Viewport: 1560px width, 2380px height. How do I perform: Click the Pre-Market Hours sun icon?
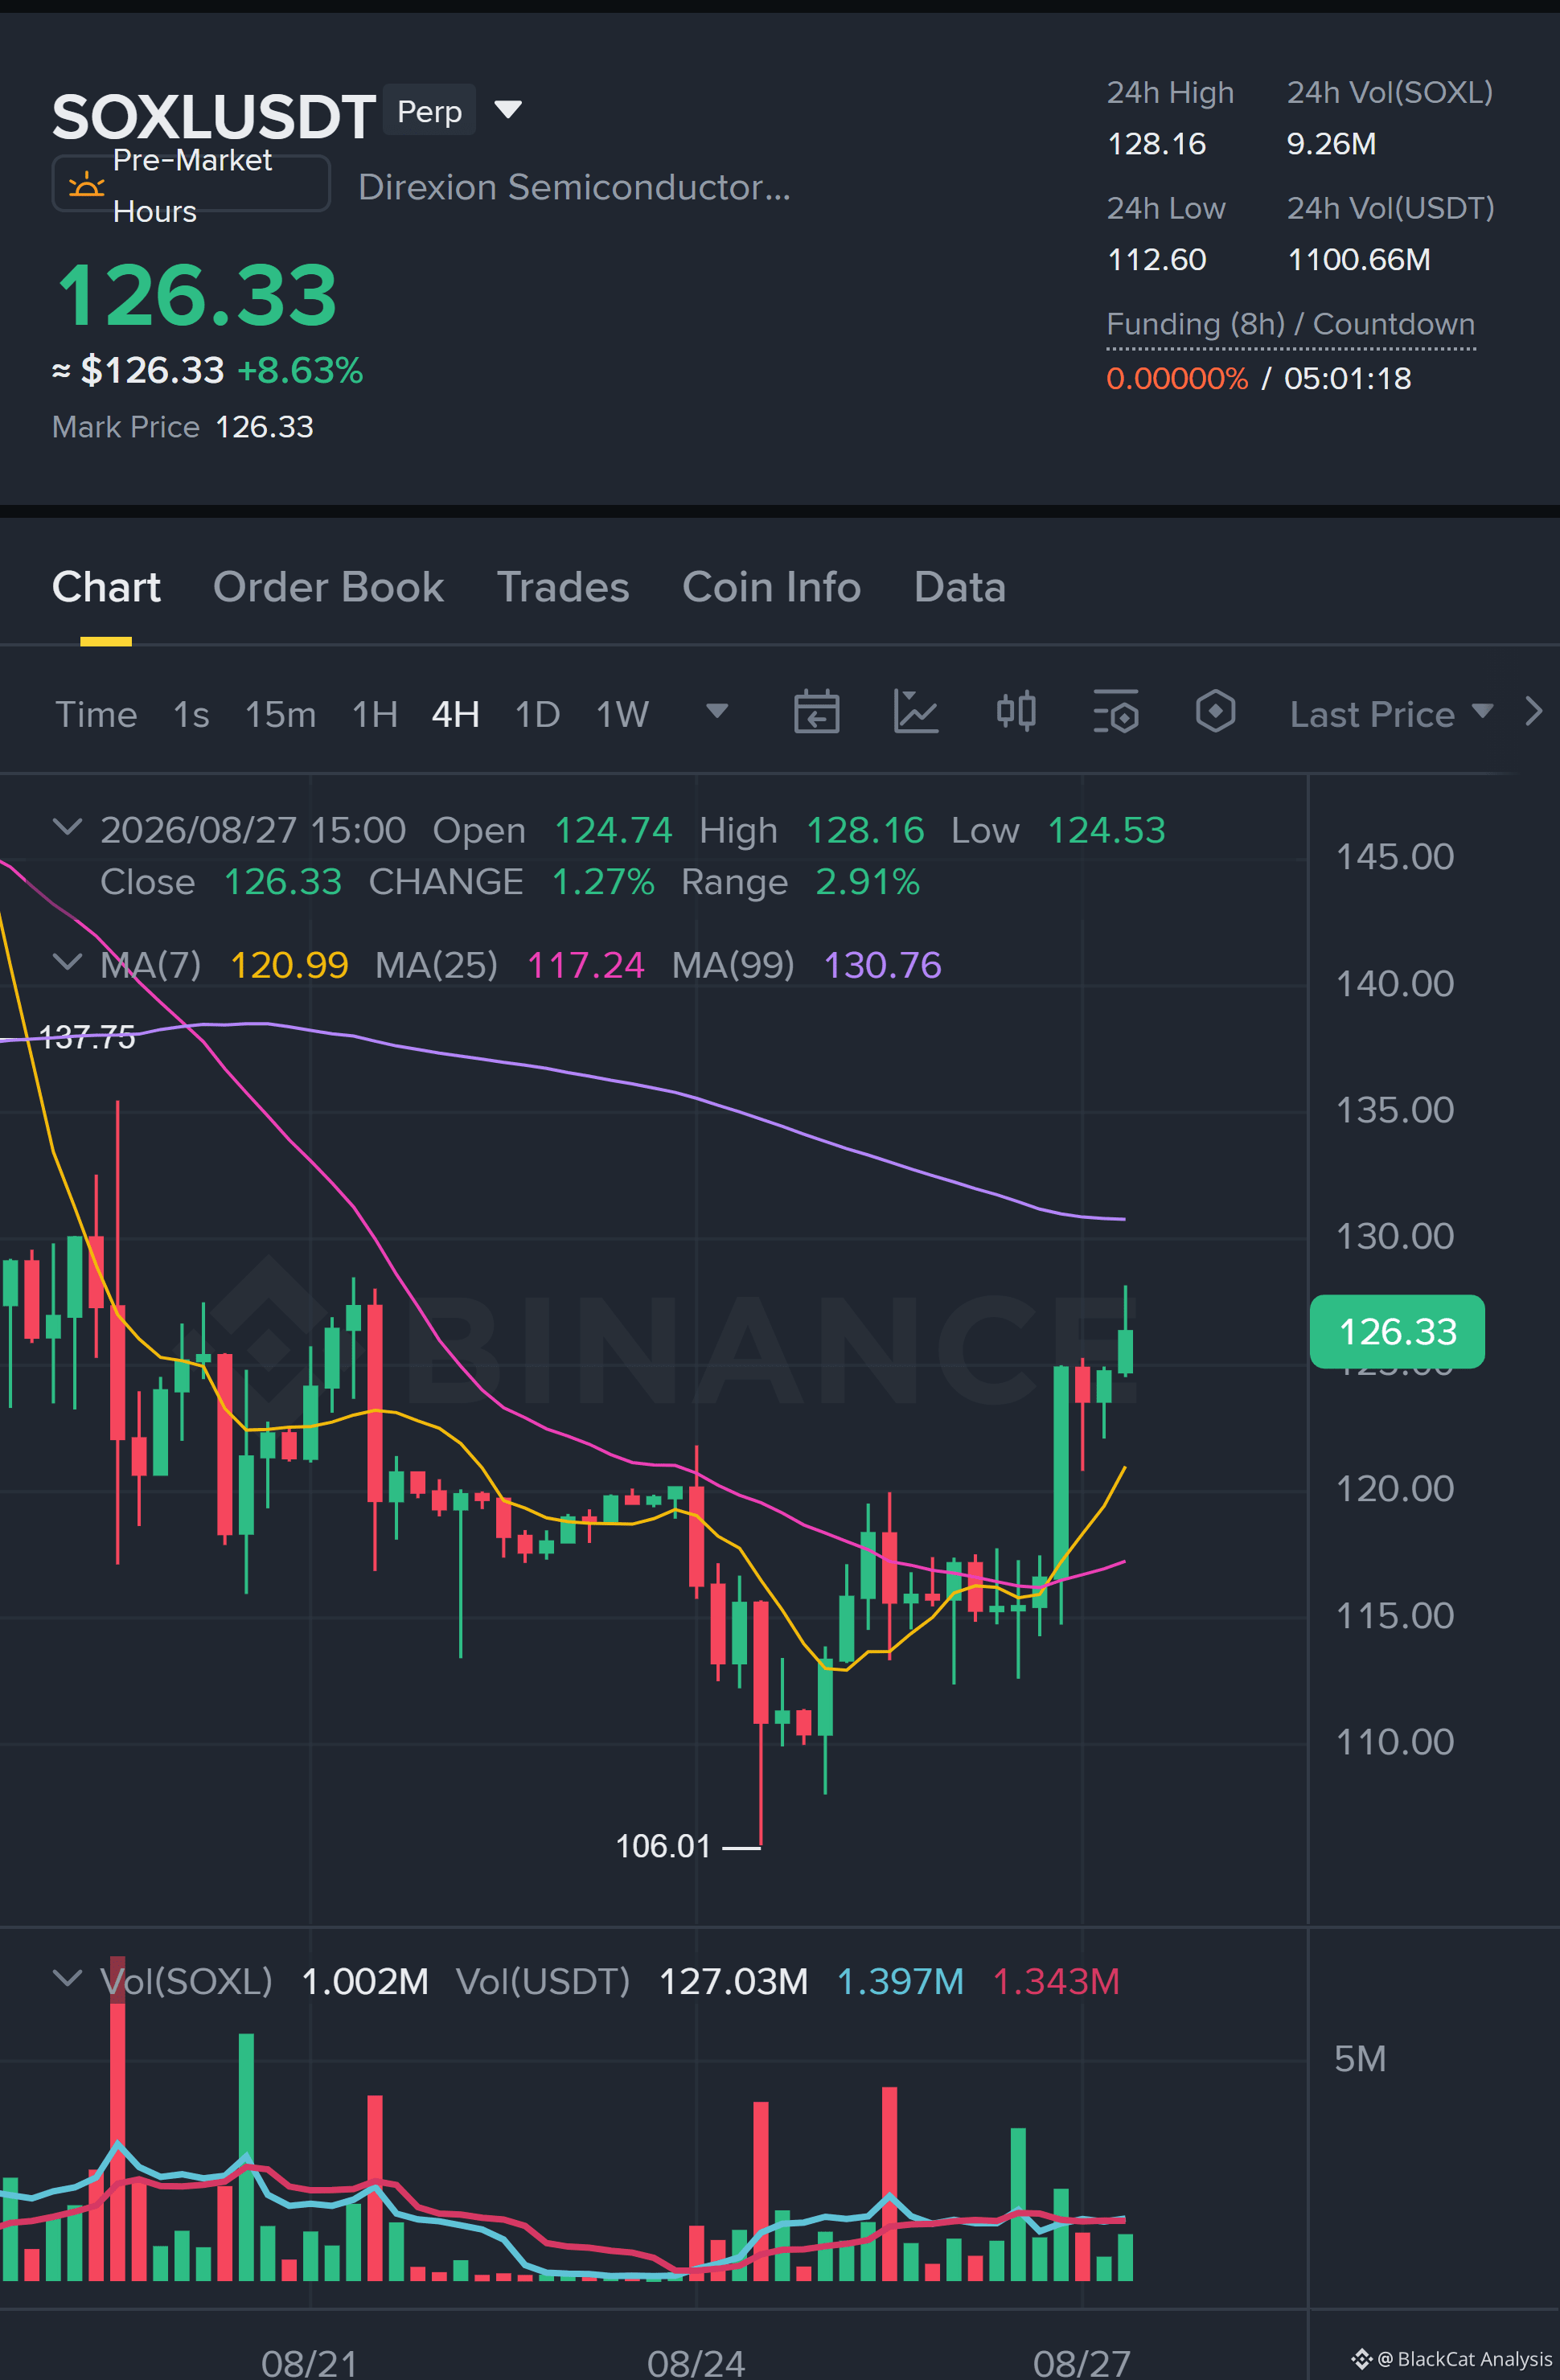(86, 185)
